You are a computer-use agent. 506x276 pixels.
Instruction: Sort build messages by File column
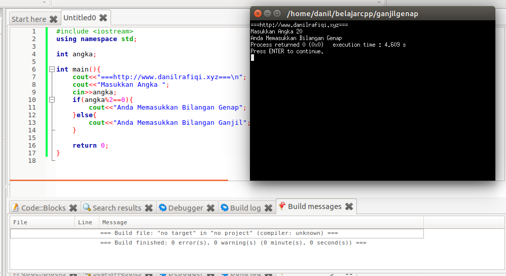click(43, 222)
